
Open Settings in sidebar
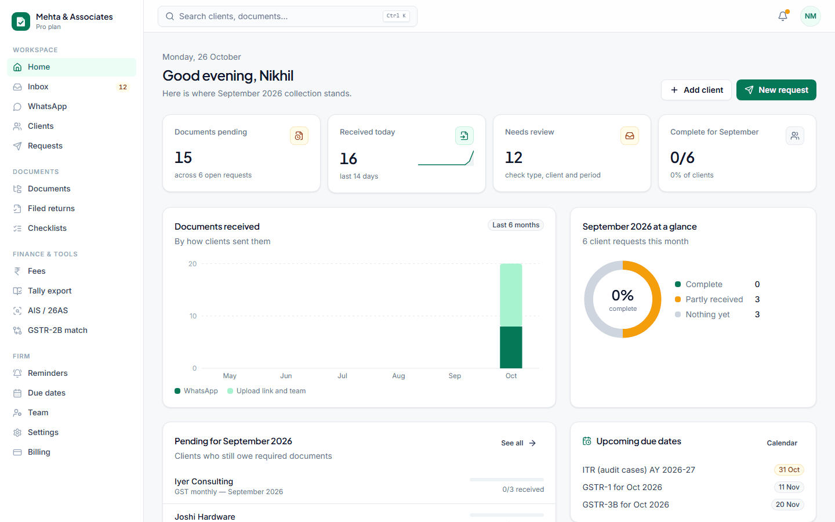tap(71, 433)
